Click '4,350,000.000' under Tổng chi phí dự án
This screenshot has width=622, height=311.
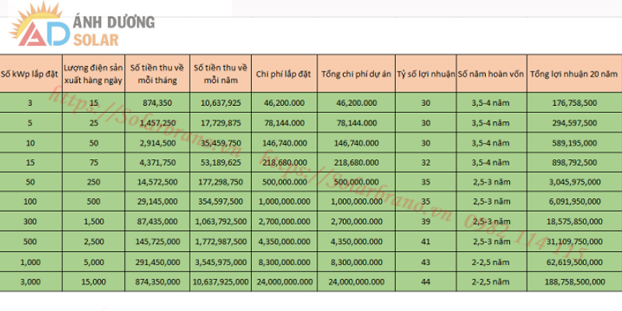pyautogui.click(x=356, y=241)
